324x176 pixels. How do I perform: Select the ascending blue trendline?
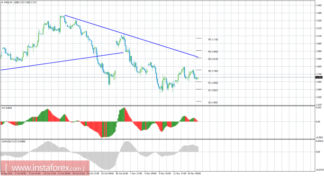(x=62, y=61)
